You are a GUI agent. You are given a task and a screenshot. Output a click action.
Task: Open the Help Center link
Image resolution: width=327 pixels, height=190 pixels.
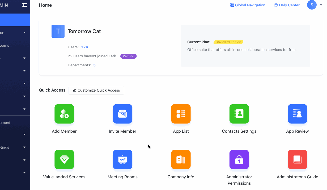pos(287,5)
